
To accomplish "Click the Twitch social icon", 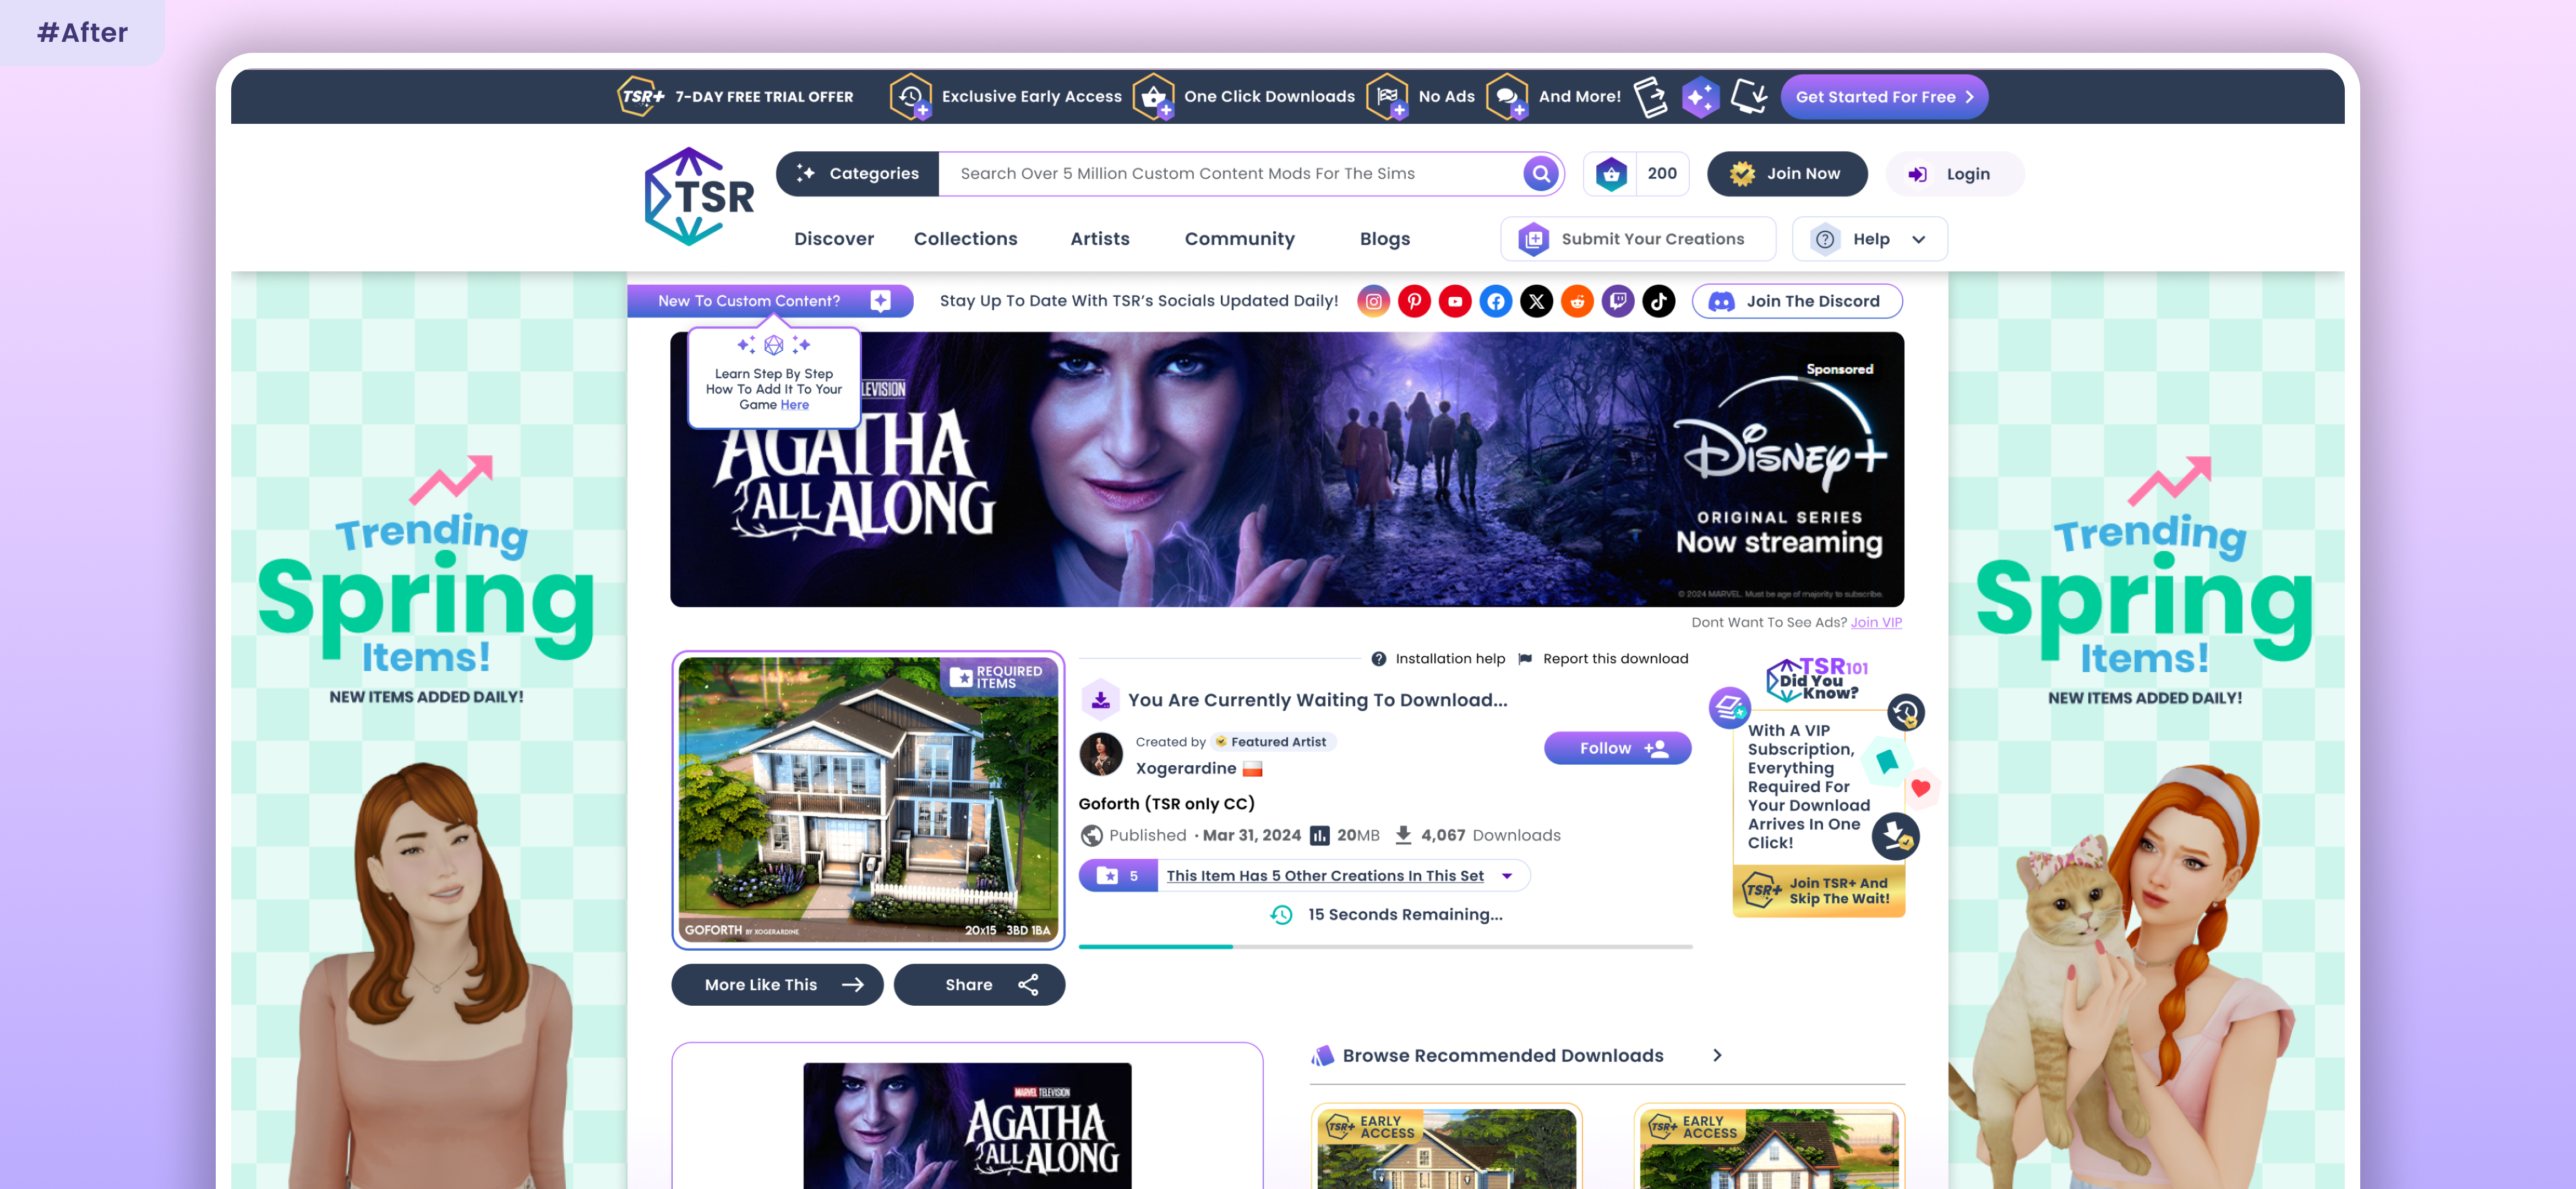I will [x=1618, y=301].
